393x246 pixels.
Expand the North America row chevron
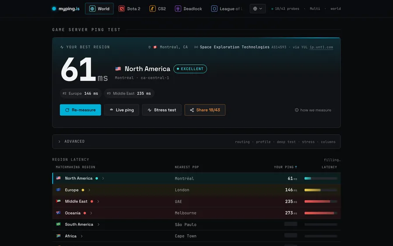103,178
